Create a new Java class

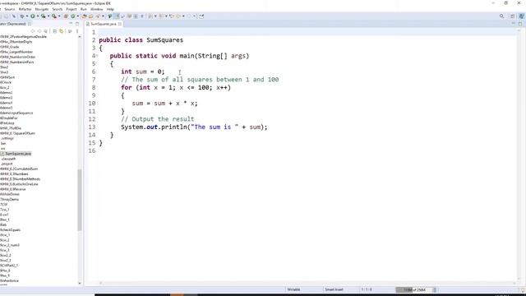73,16
